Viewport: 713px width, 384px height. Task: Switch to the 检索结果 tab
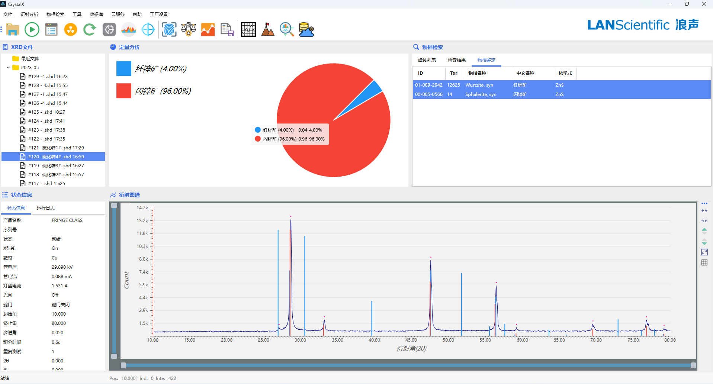(456, 60)
